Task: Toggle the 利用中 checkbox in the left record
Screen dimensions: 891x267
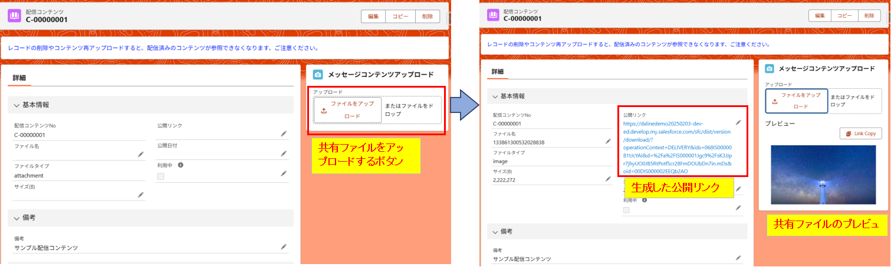Action: point(160,176)
